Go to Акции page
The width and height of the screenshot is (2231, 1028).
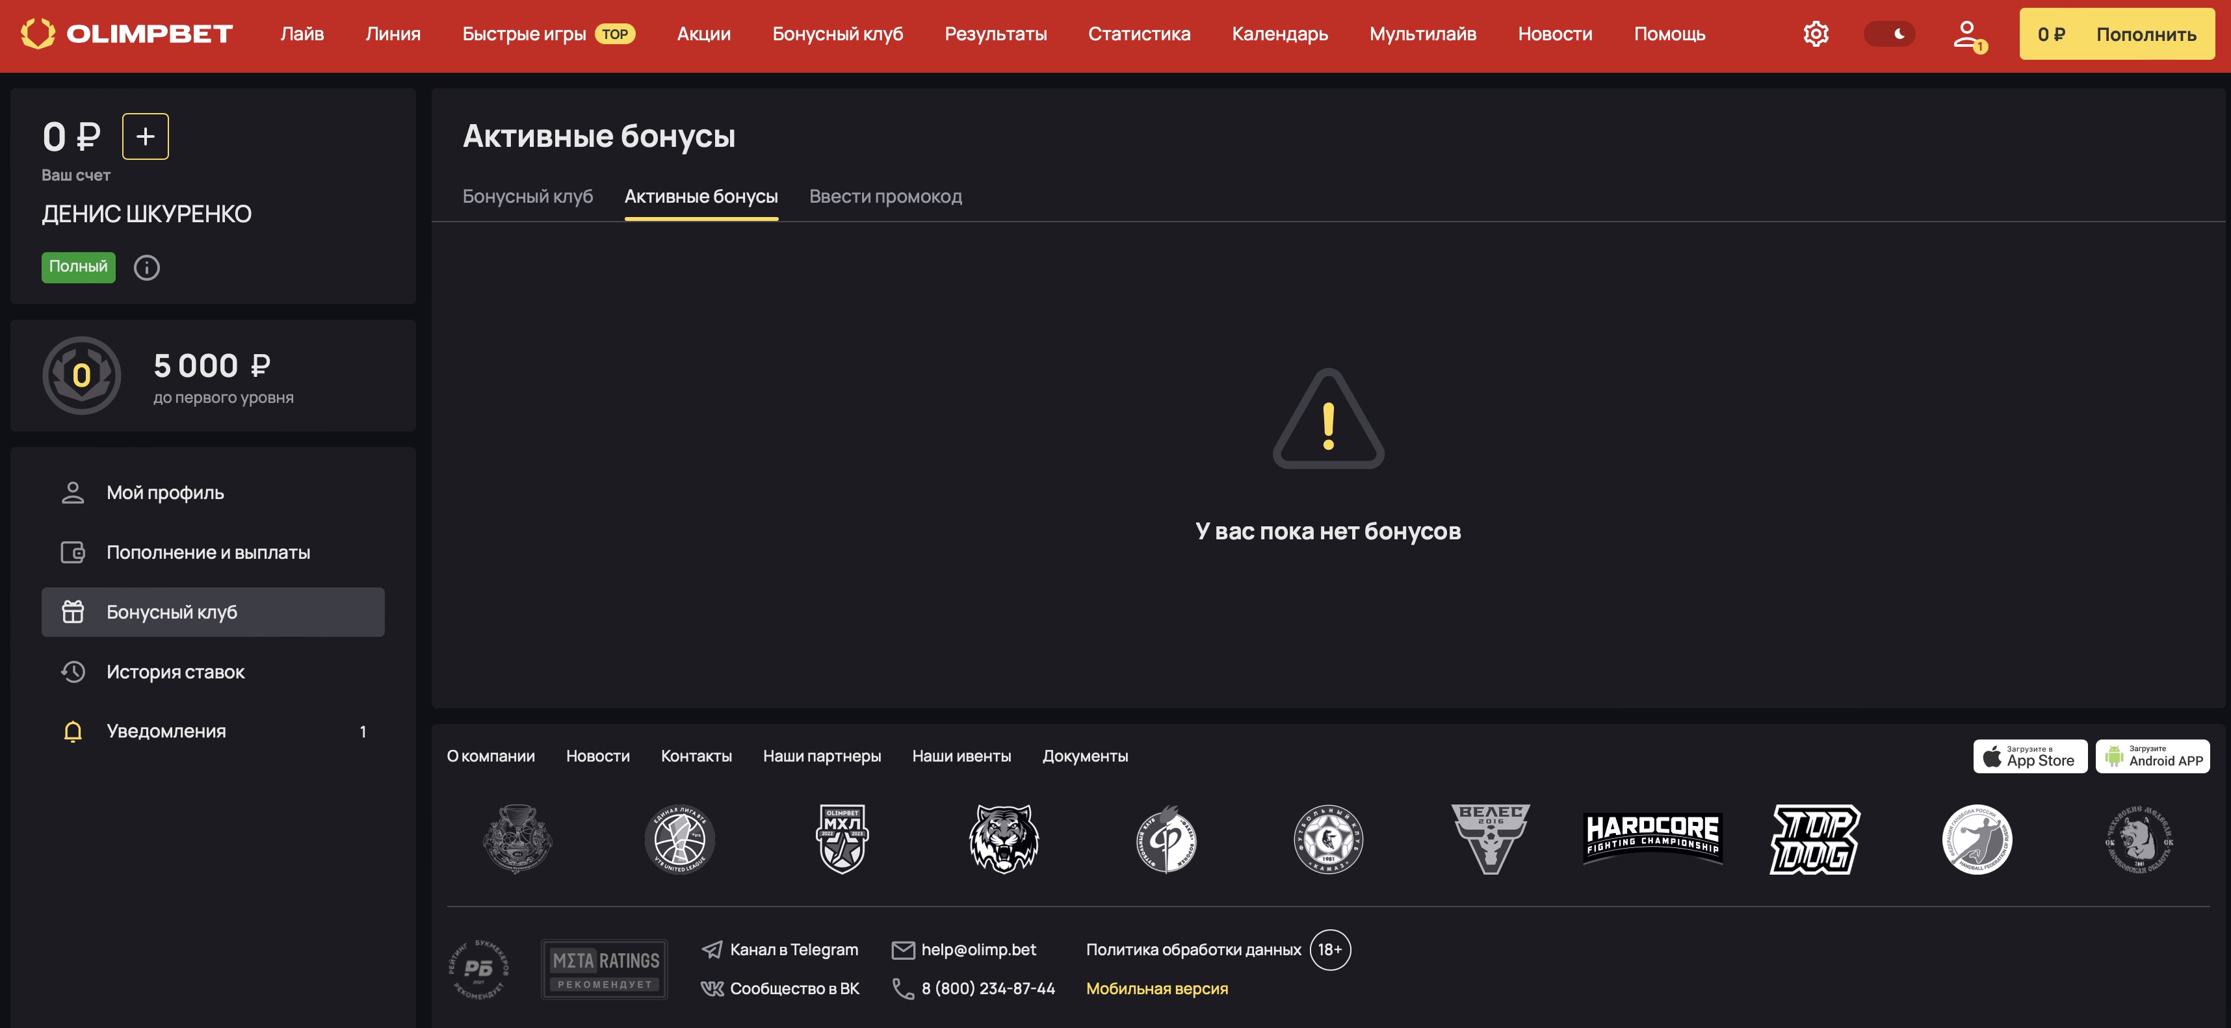(703, 34)
